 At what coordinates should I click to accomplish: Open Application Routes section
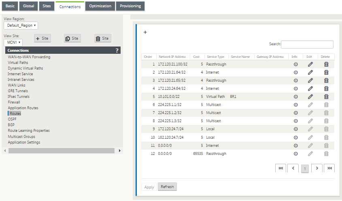(x=23, y=108)
